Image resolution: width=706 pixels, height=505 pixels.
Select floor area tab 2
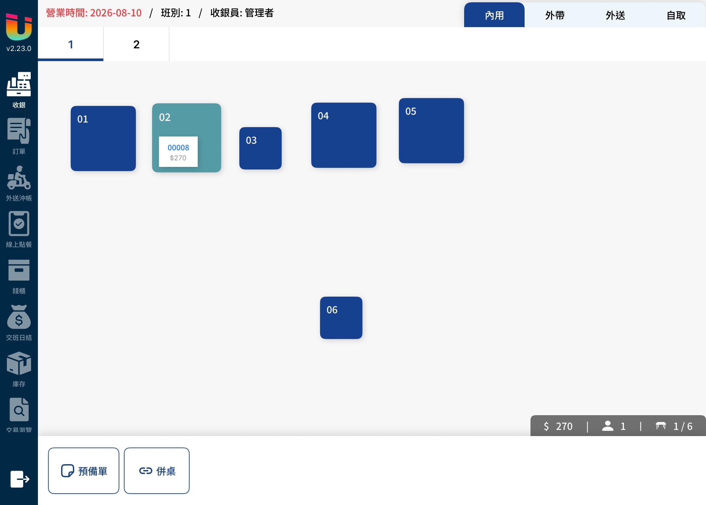[136, 44]
